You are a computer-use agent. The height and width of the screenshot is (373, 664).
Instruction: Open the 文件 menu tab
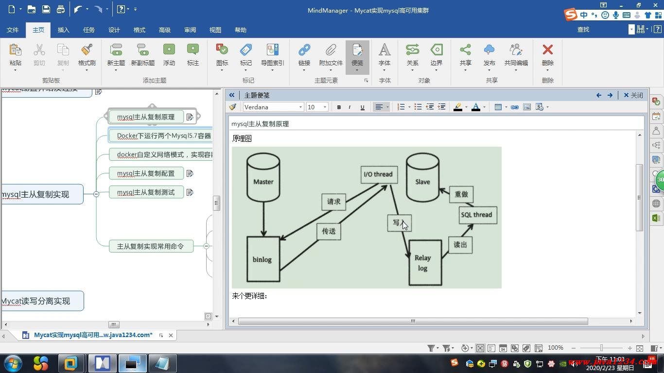pyautogui.click(x=13, y=30)
